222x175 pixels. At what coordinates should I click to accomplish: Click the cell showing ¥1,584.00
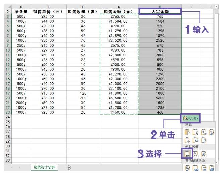[119, 21]
